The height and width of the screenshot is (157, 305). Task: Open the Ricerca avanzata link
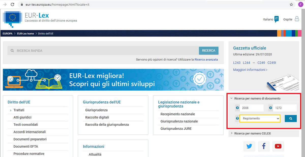point(206,60)
